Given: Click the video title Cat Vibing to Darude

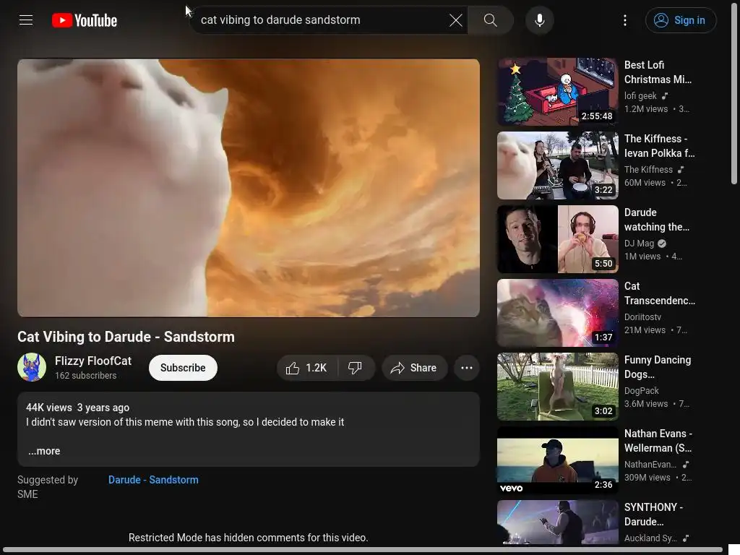Looking at the screenshot, I should [x=126, y=337].
